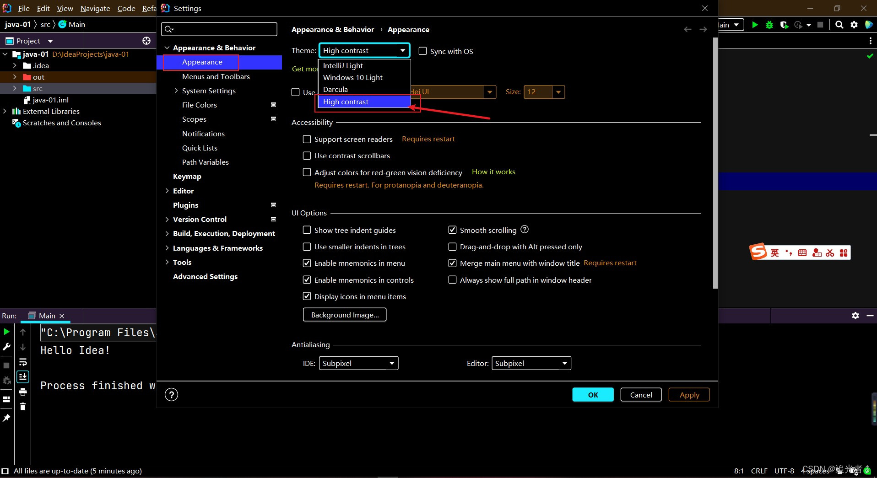Viewport: 877px width, 478px height.
Task: Open the Theme dropdown combo box
Action: [364, 50]
